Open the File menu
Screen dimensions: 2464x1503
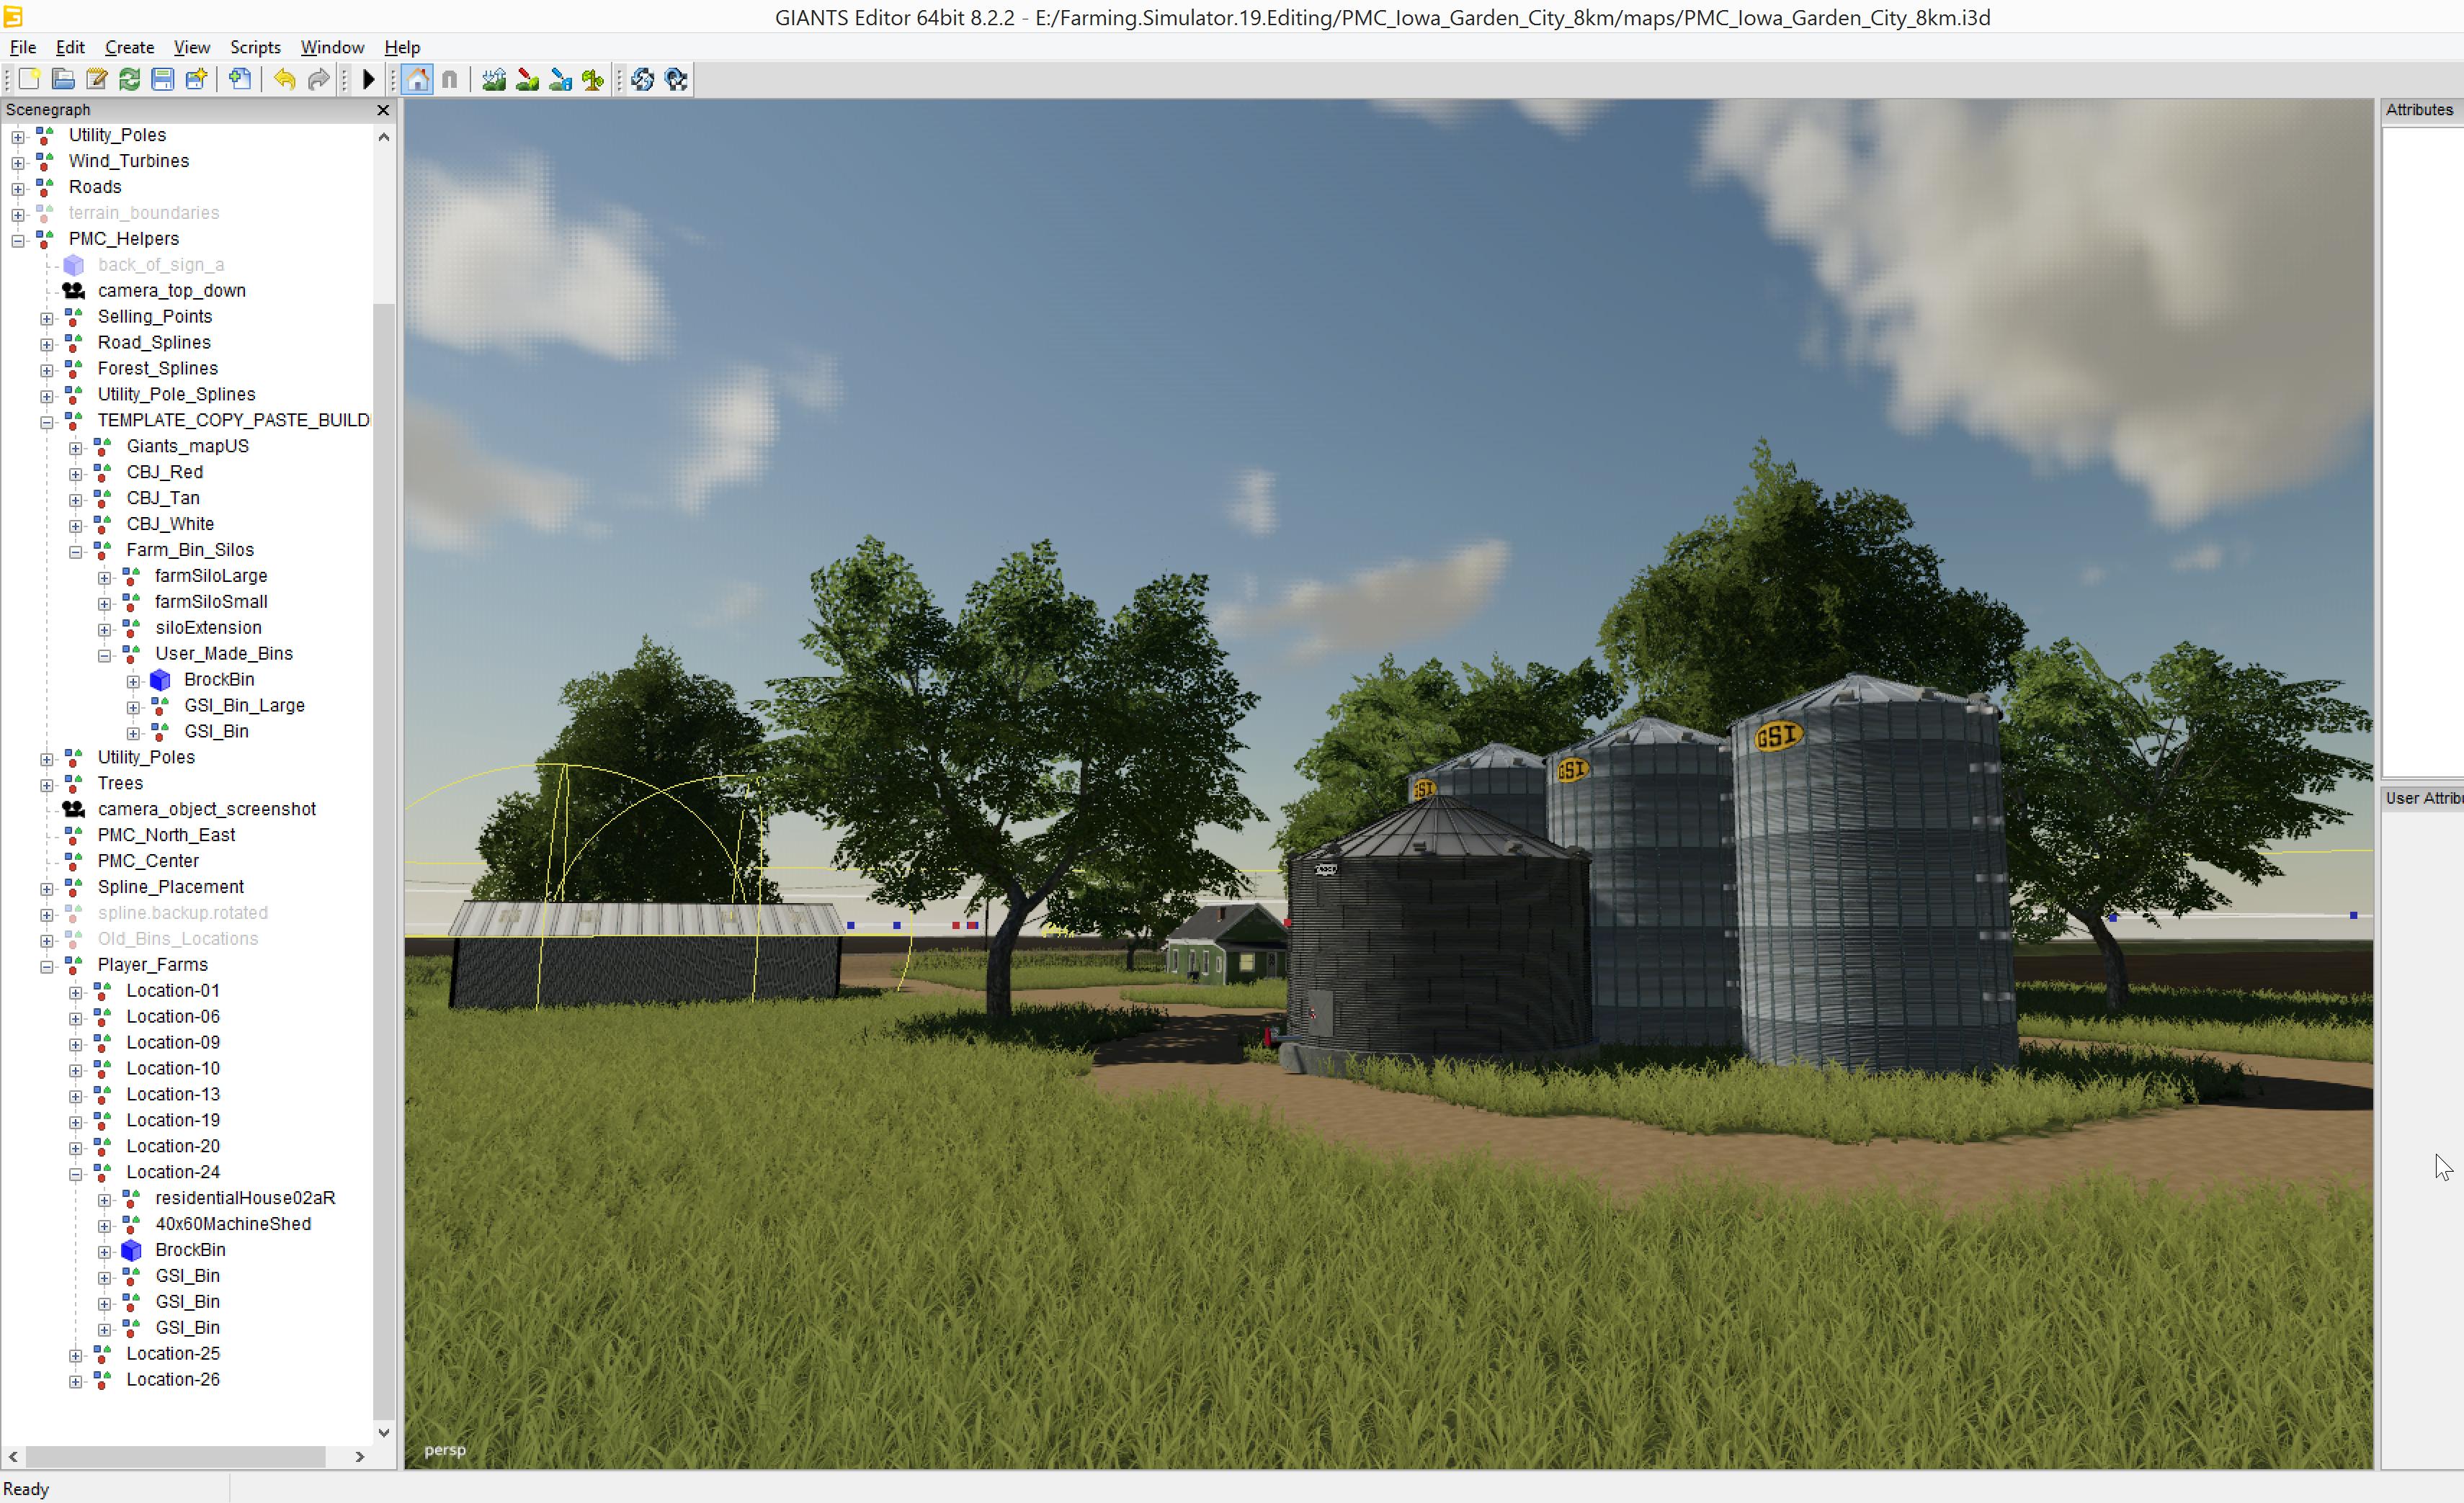tap(23, 47)
